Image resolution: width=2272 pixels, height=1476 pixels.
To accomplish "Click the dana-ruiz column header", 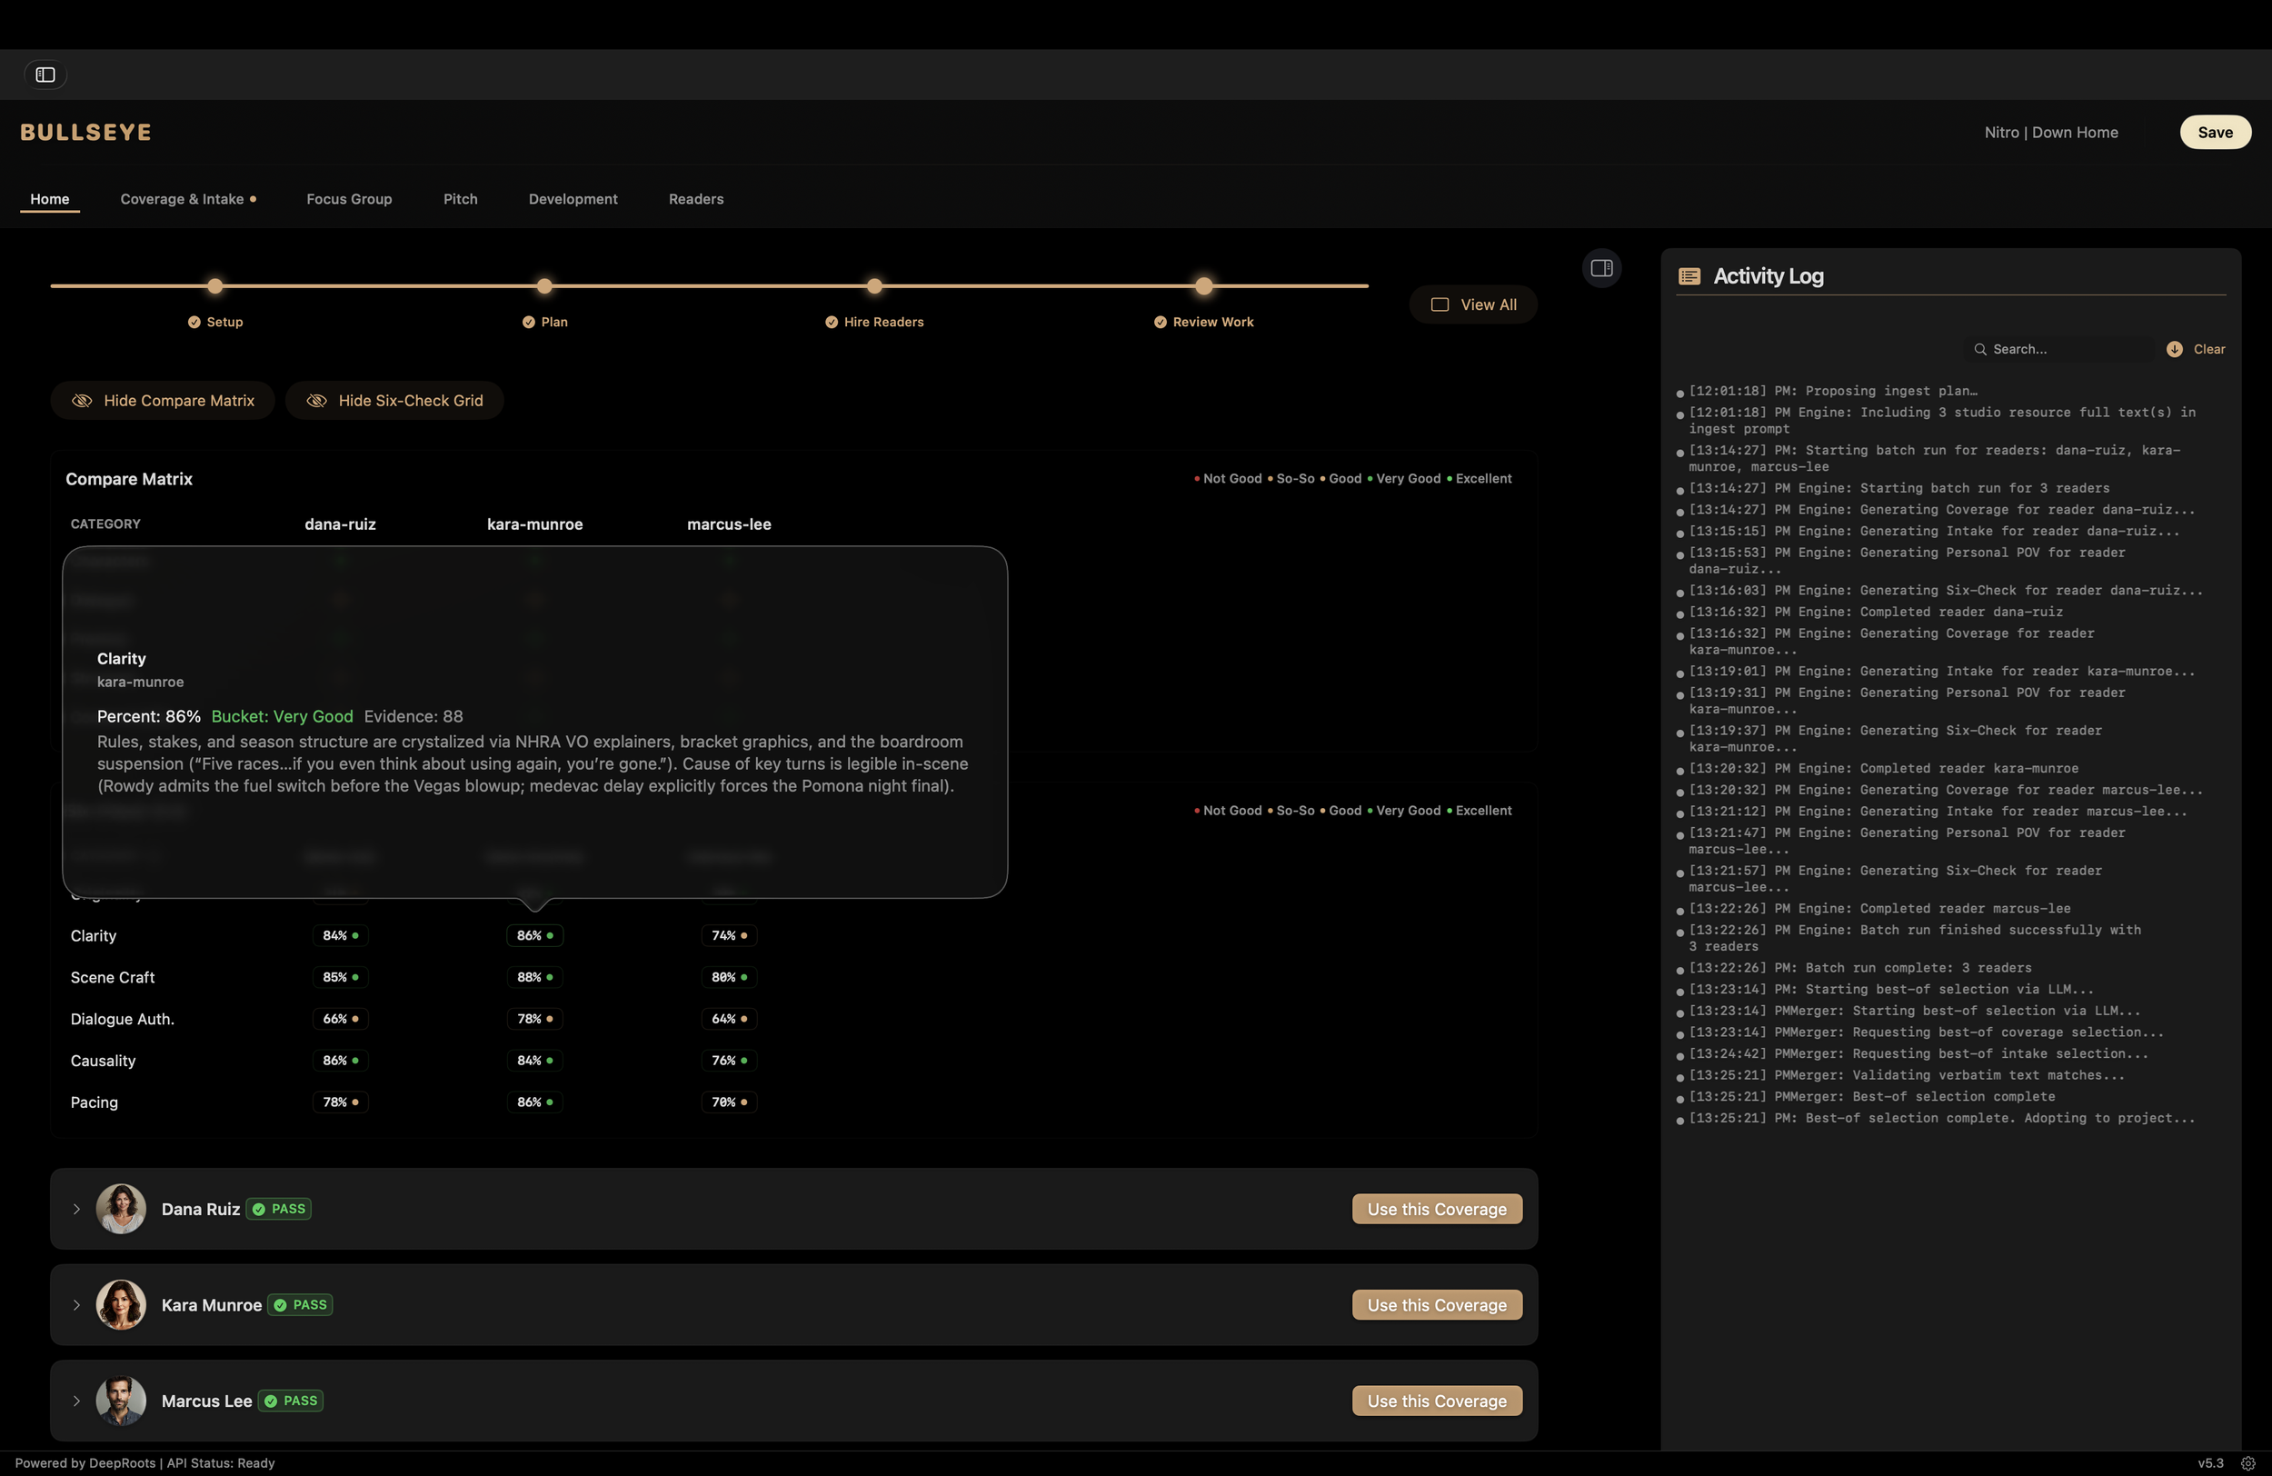I will click(340, 524).
